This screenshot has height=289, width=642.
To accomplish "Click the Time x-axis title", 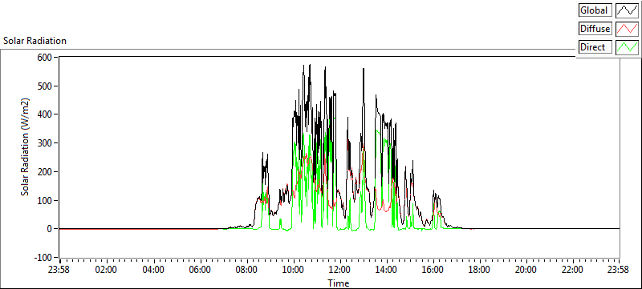I will point(339,283).
